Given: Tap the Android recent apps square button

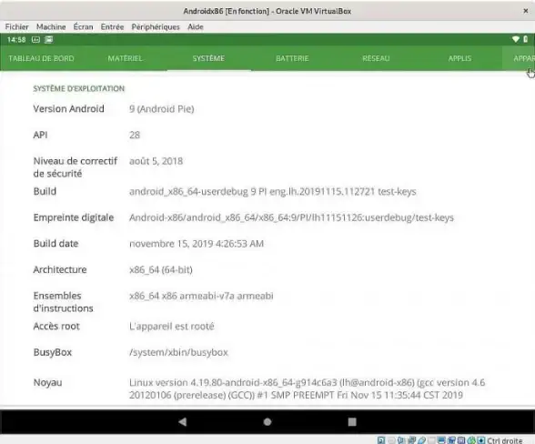Looking at the screenshot, I should (352, 422).
